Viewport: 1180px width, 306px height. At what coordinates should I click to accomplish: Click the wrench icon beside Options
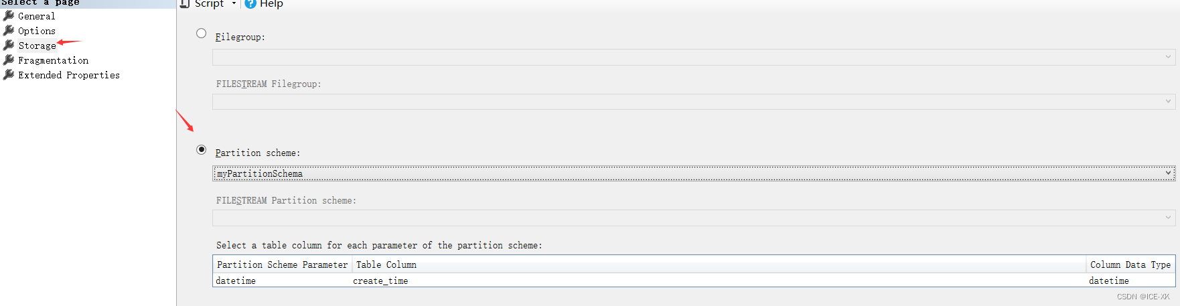click(9, 30)
